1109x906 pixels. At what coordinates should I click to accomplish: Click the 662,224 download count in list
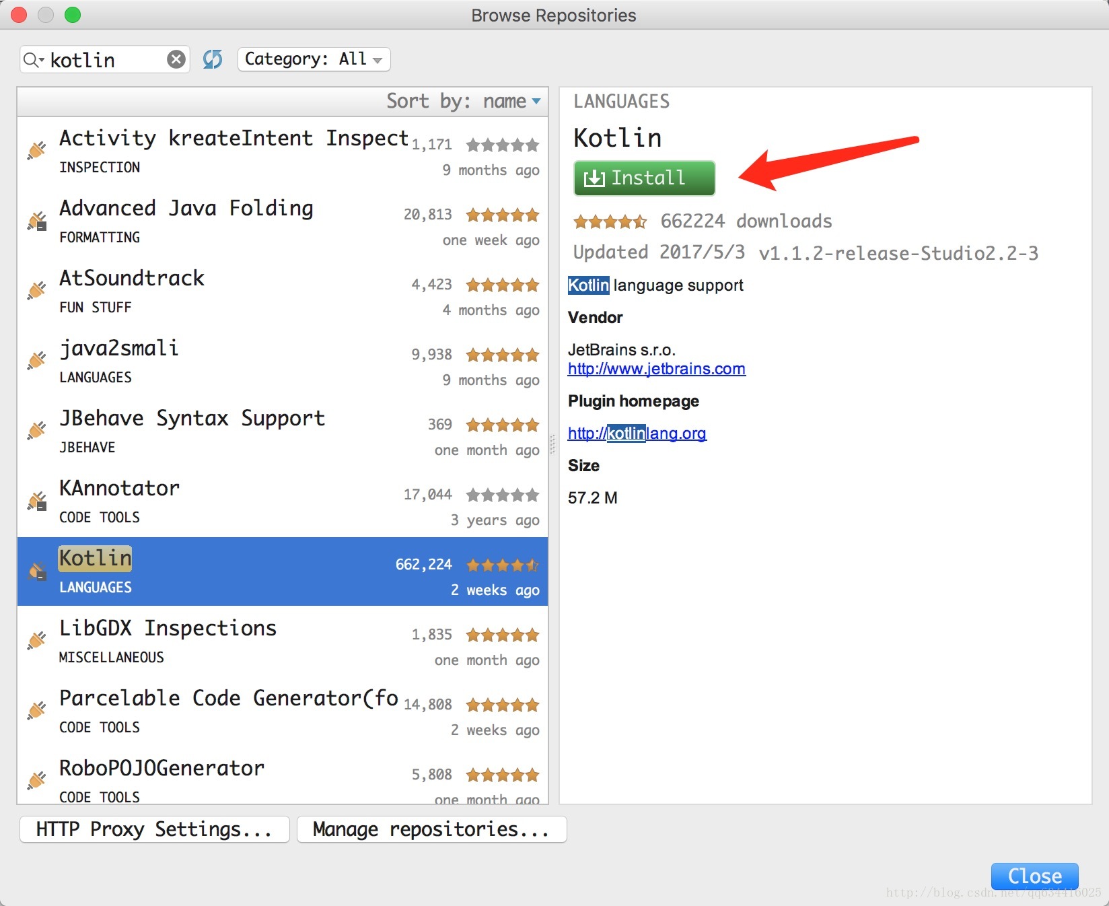[x=424, y=565]
